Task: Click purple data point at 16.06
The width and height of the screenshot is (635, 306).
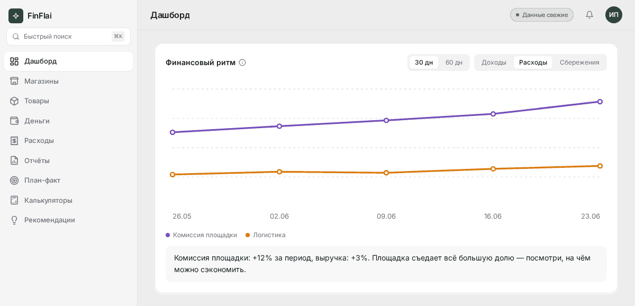Action: coord(493,114)
